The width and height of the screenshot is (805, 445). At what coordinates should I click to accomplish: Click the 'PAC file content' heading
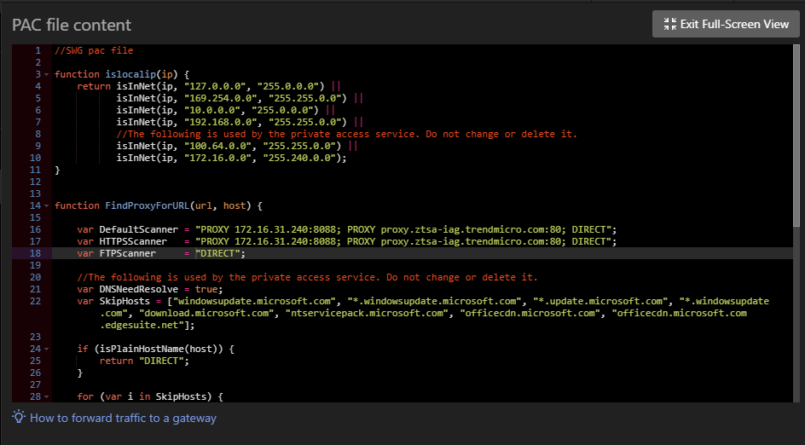pos(72,25)
